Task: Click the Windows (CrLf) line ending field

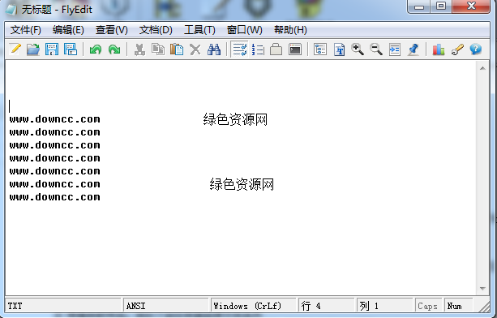Action: [253, 306]
